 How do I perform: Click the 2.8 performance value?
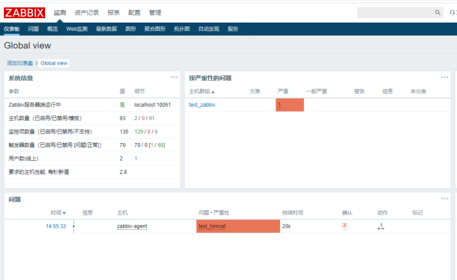123,172
